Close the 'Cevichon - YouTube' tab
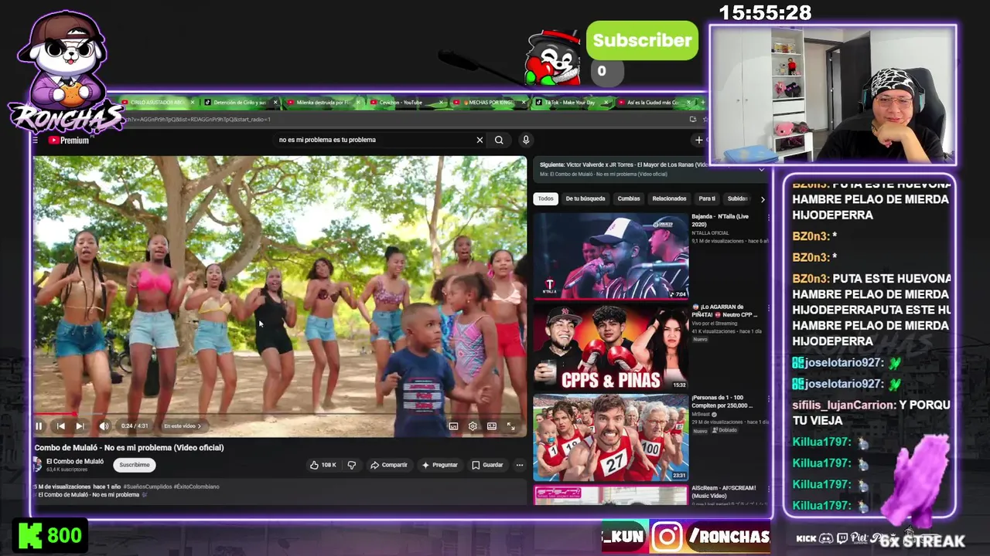Image resolution: width=990 pixels, height=556 pixels. (441, 103)
